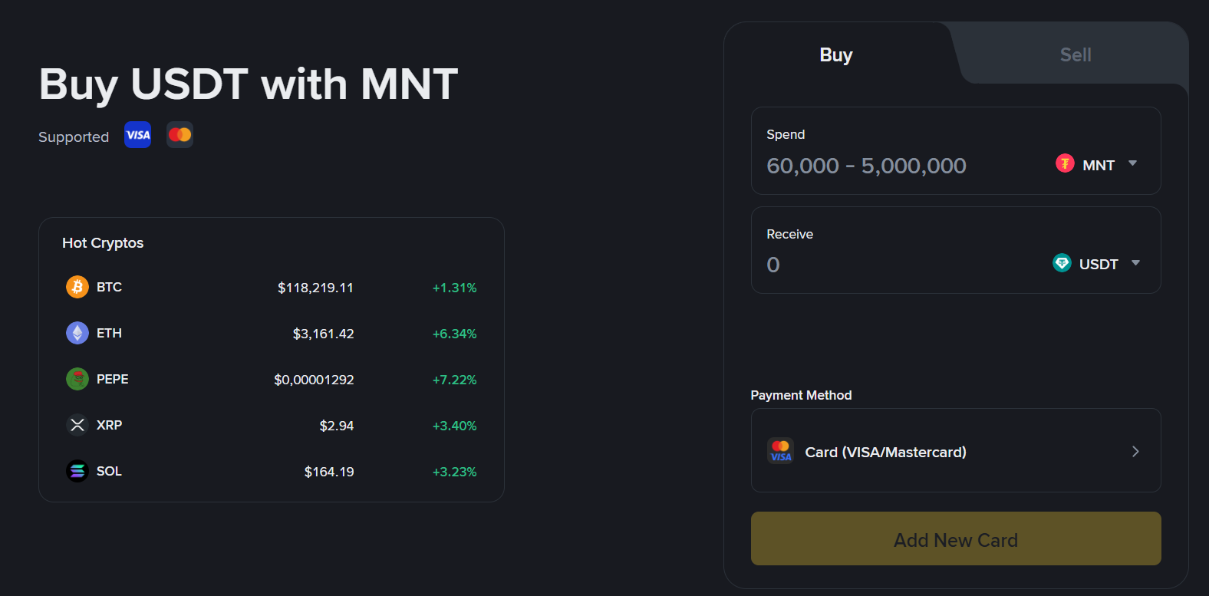The width and height of the screenshot is (1209, 596).
Task: Open the PEPE +7.22% change row
Action: point(272,380)
